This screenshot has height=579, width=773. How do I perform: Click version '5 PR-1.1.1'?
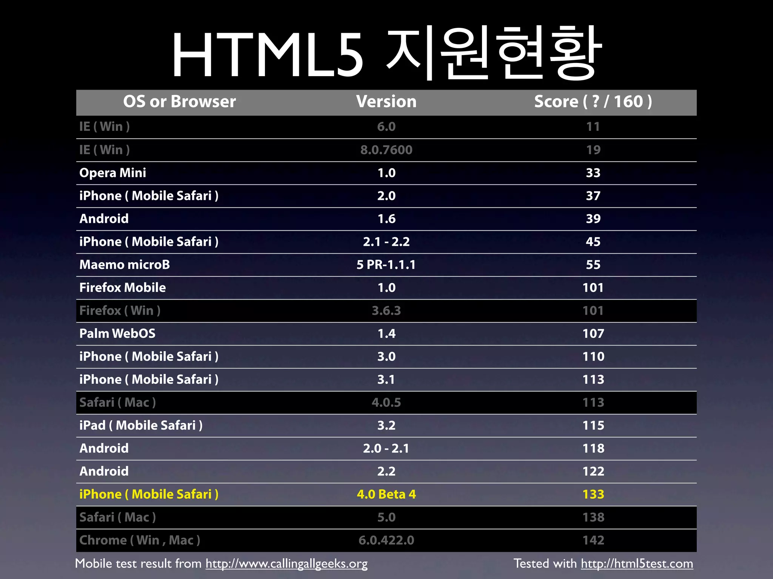coord(386,265)
